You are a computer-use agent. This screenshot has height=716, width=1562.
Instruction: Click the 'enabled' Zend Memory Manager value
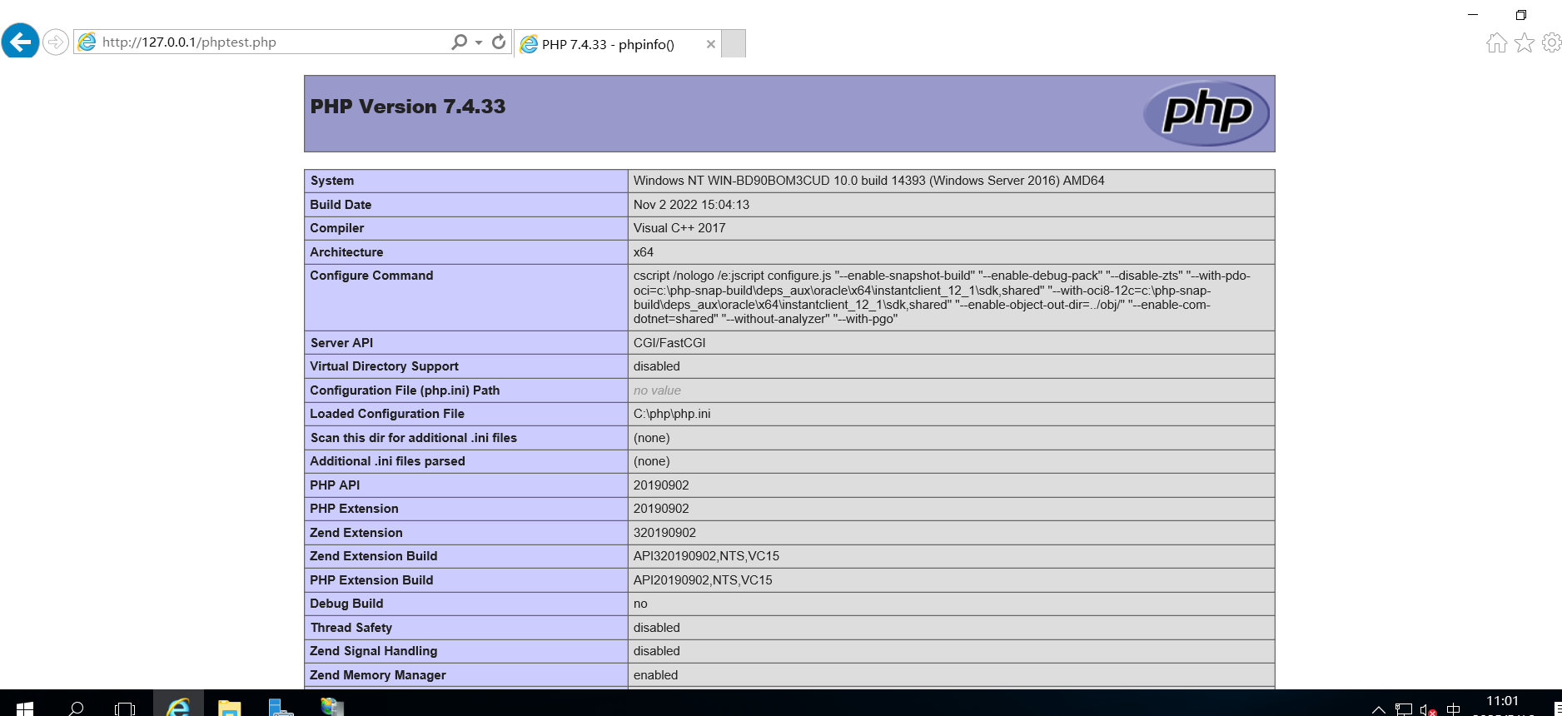[x=655, y=675]
